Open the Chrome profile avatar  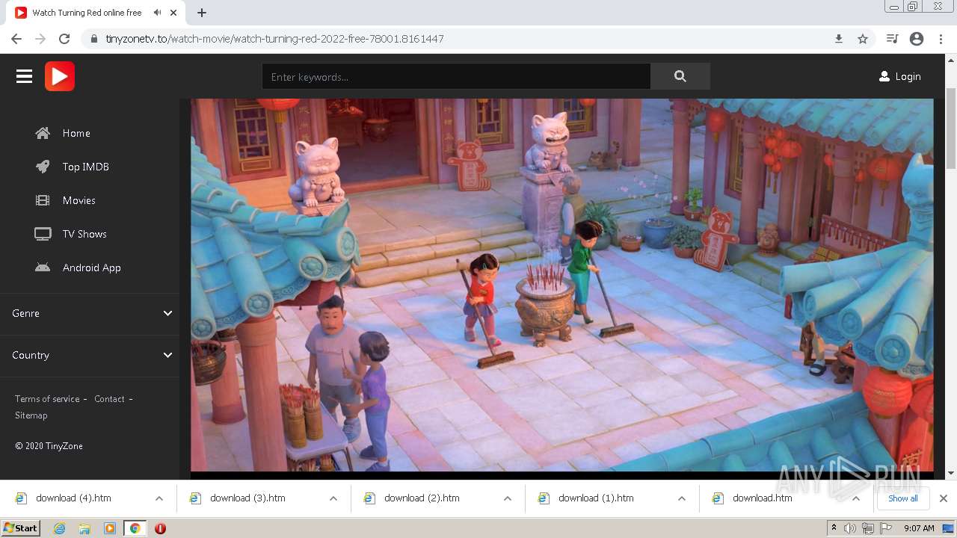click(917, 39)
